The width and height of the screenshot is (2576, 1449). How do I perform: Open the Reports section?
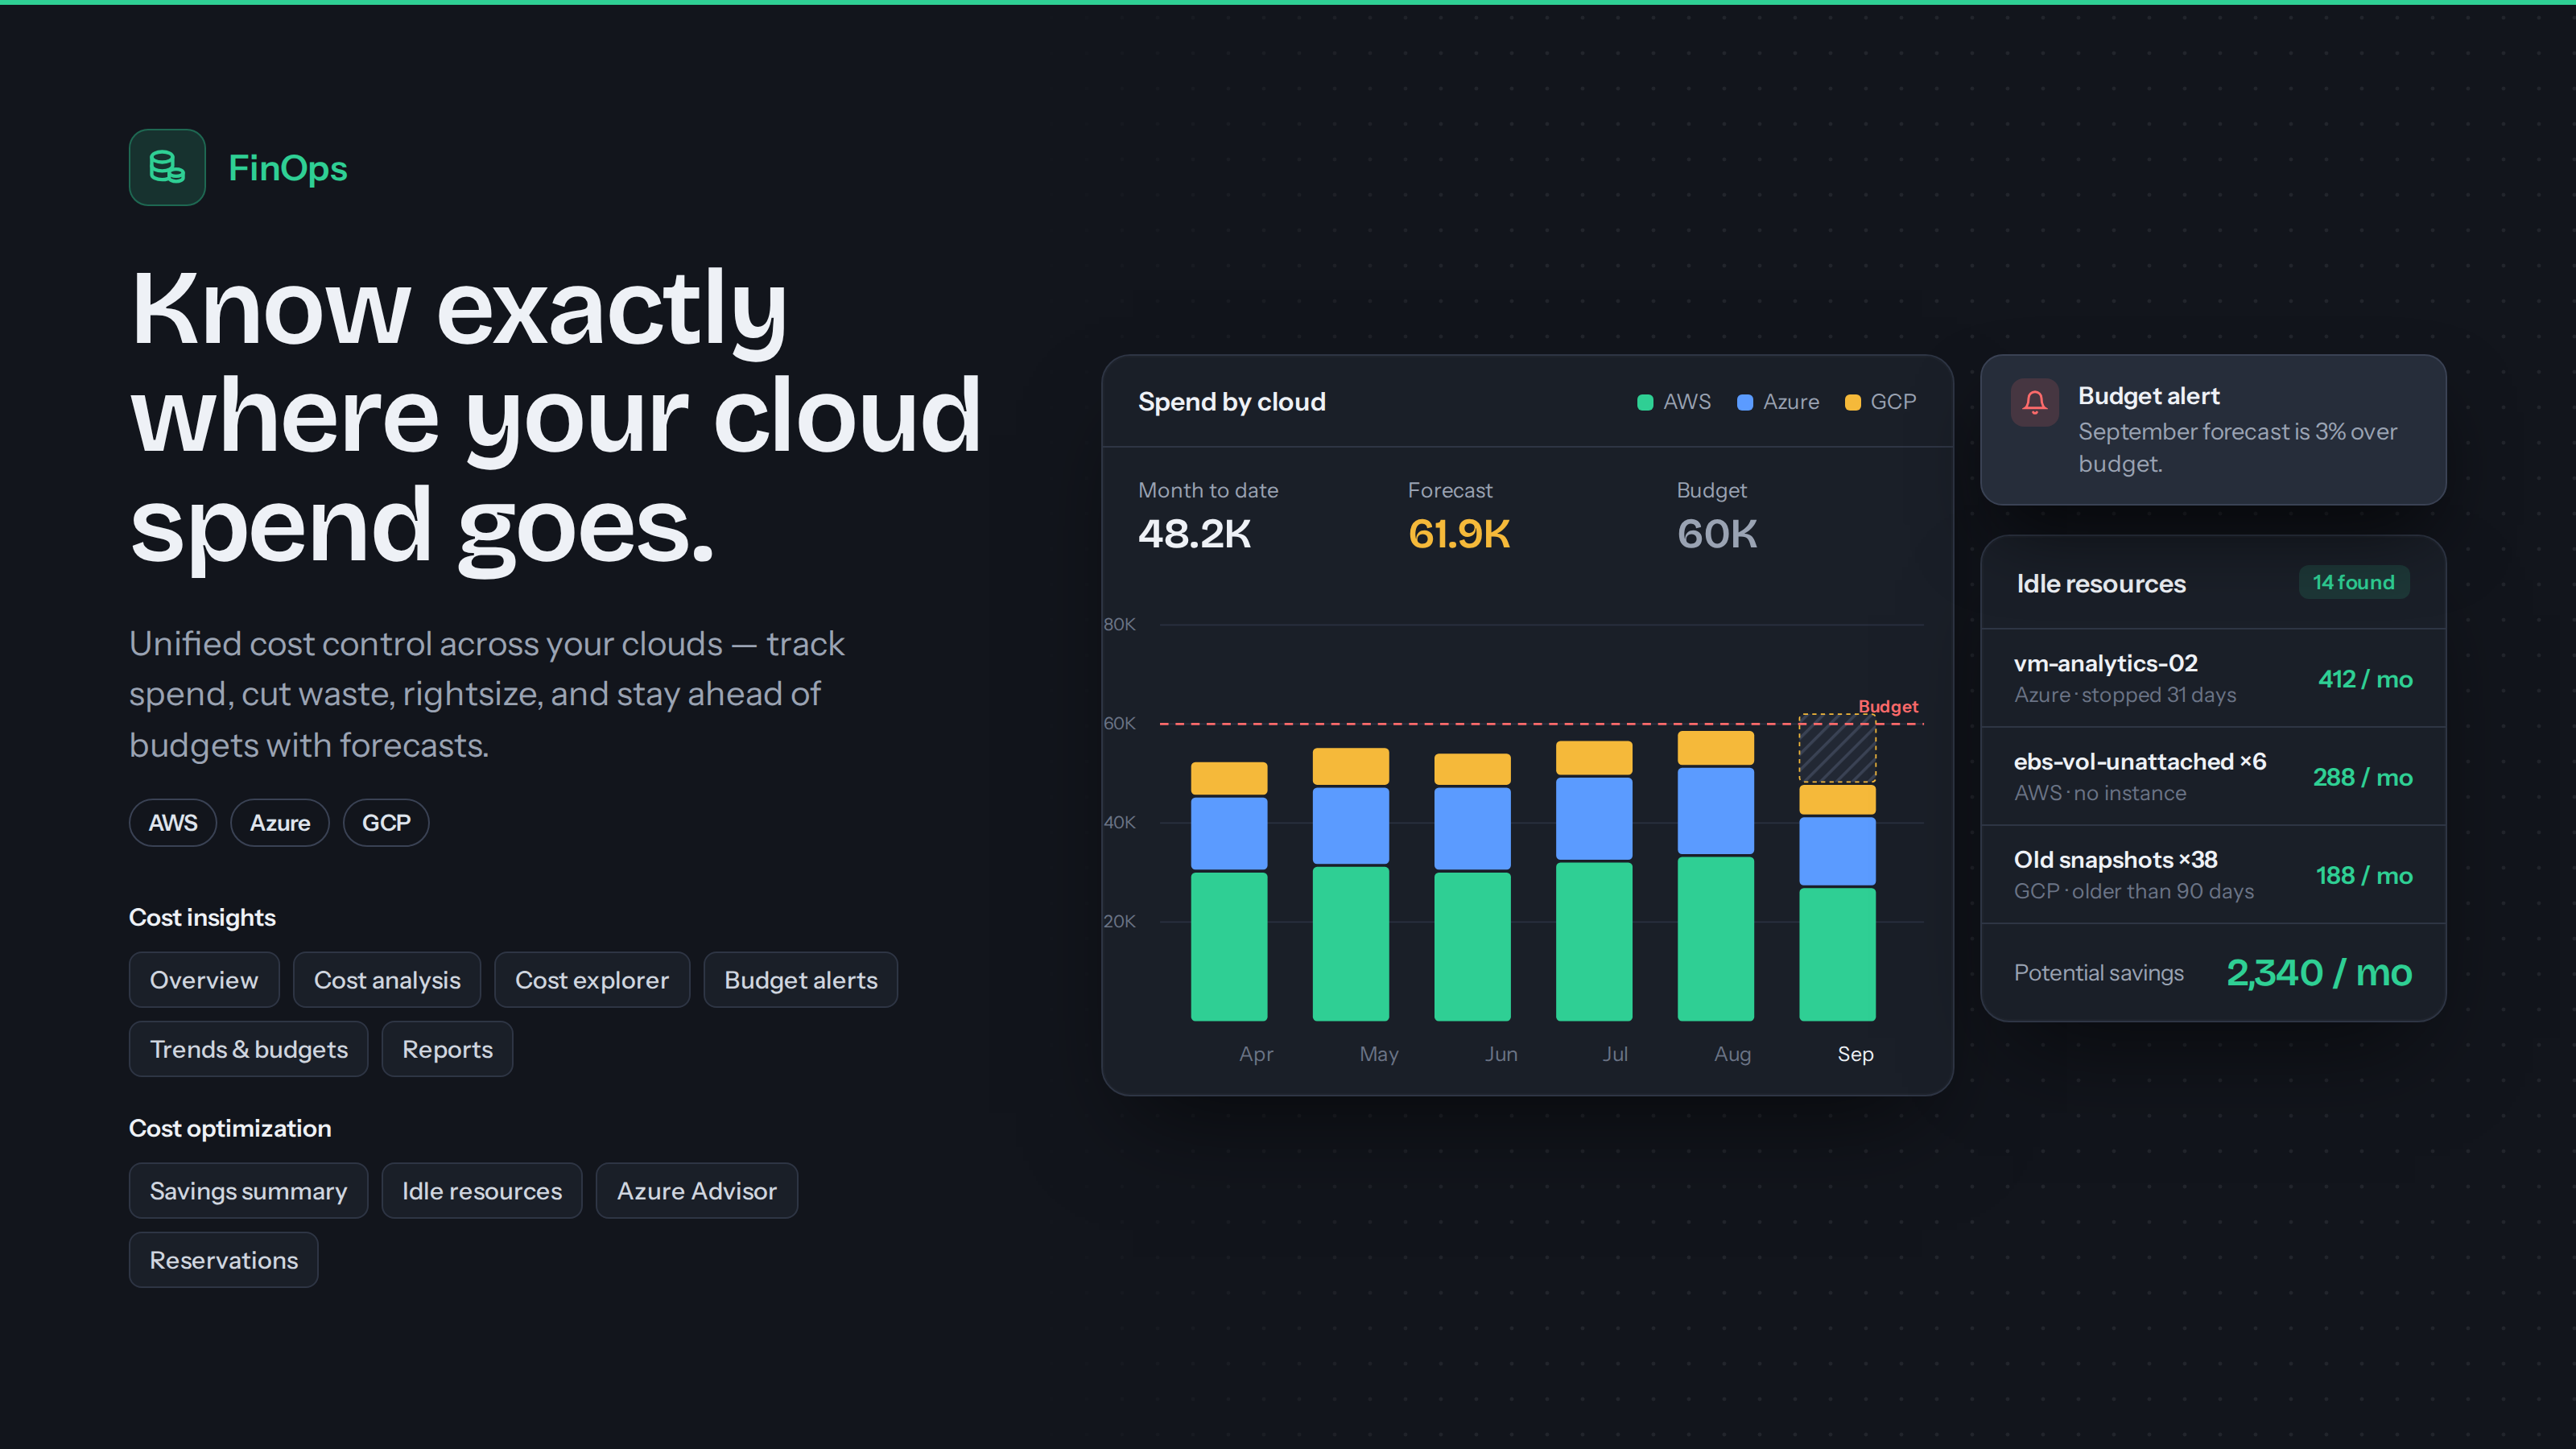(x=447, y=1049)
